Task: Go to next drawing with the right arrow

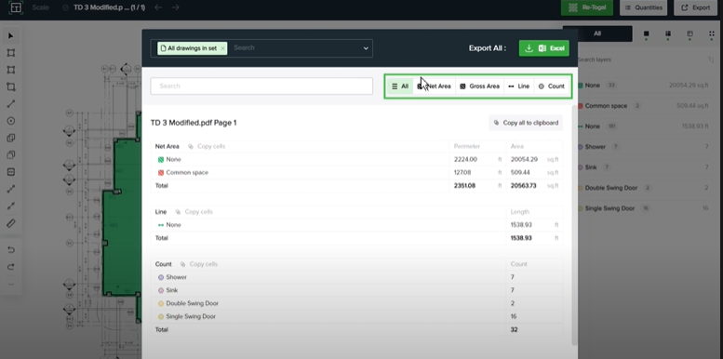Action: click(x=175, y=7)
